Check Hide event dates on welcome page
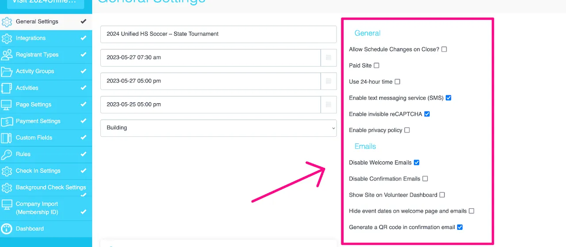Screen dimensions: 566x247 pyautogui.click(x=471, y=211)
